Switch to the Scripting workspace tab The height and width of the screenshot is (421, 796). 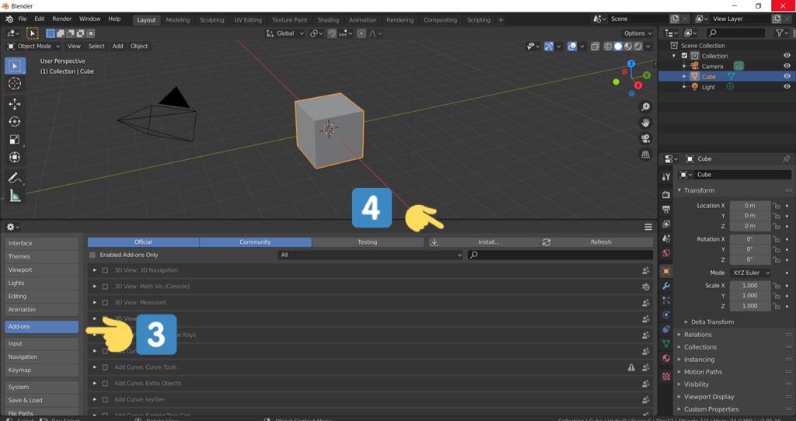[479, 19]
